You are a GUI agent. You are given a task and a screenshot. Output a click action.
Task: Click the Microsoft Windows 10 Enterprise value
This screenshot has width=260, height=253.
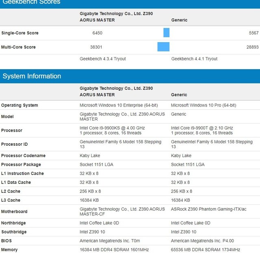120,105
